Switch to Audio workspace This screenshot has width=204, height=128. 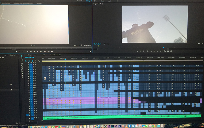click(x=110, y=1)
